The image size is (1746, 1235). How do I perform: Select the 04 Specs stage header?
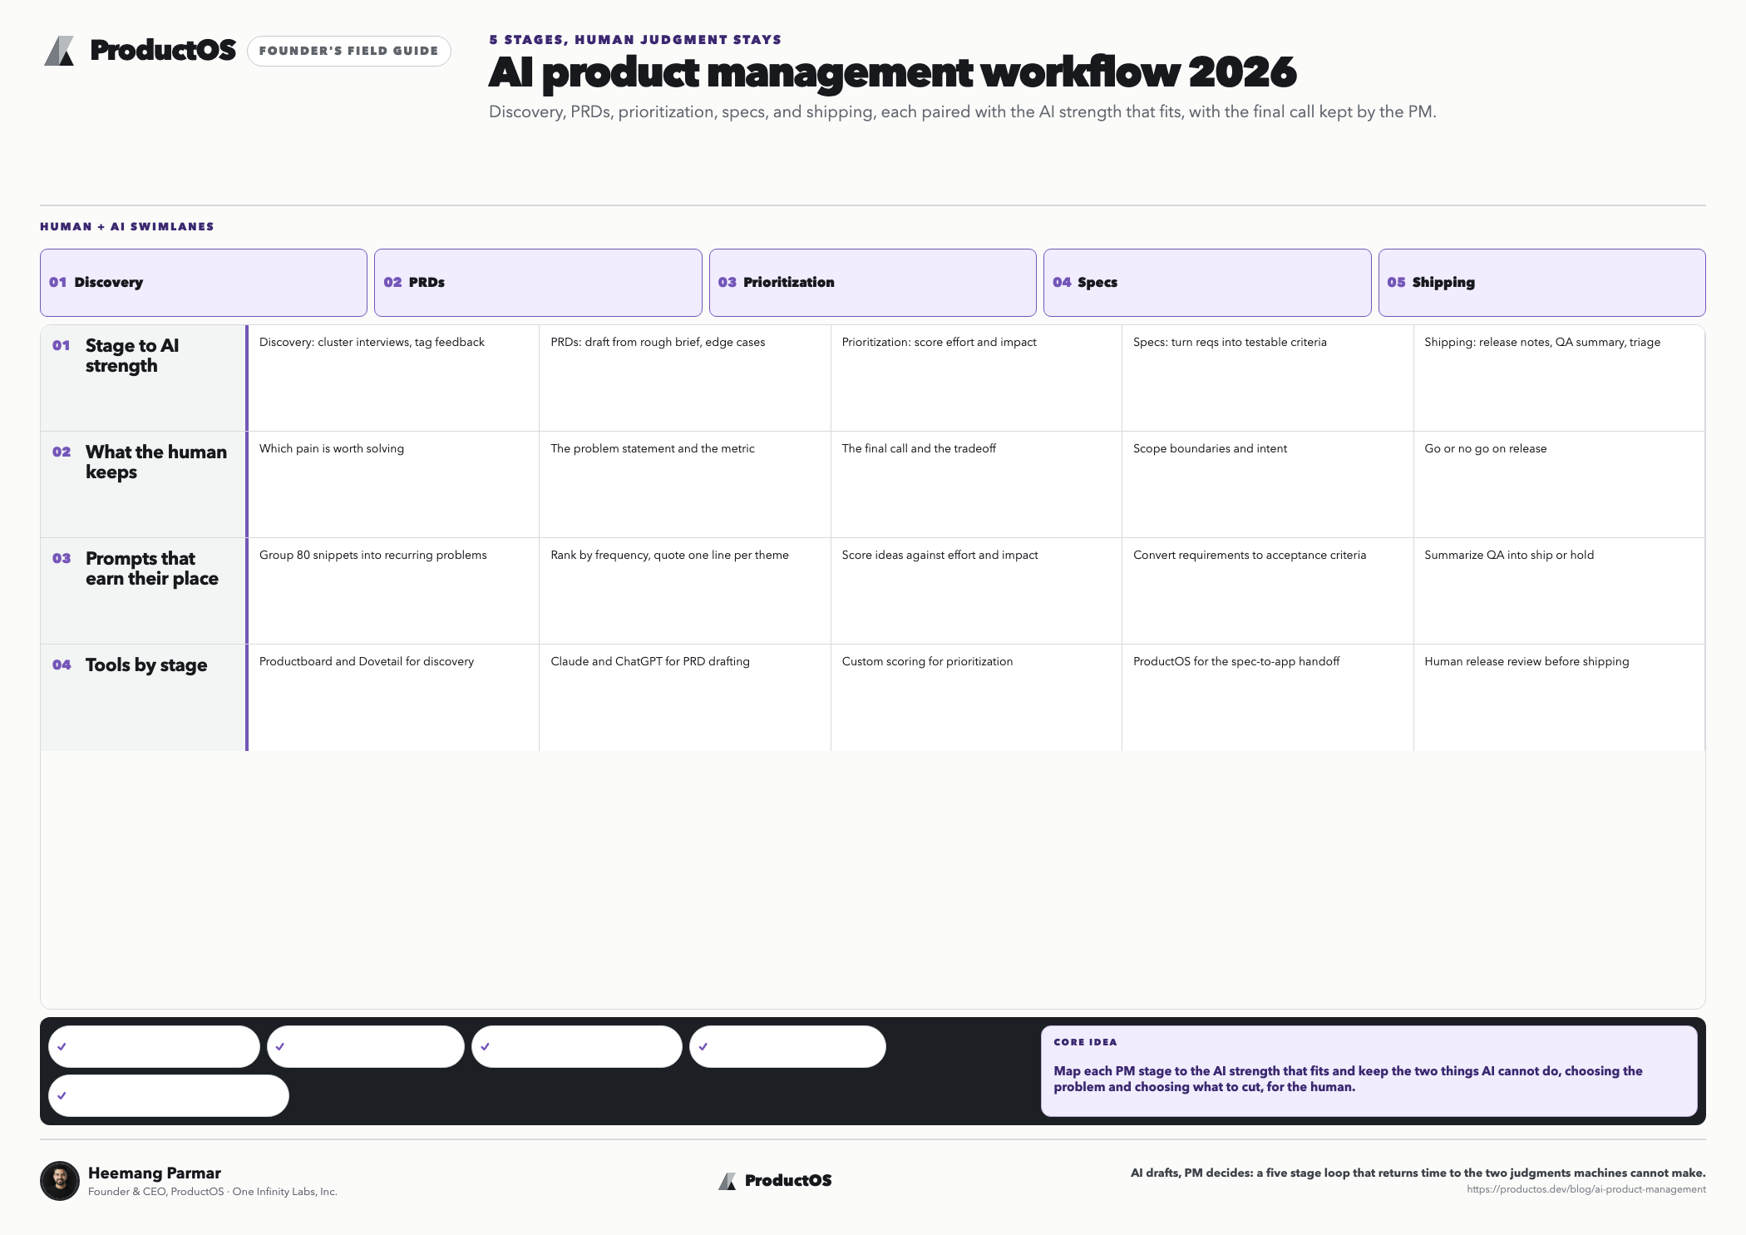pos(1207,283)
